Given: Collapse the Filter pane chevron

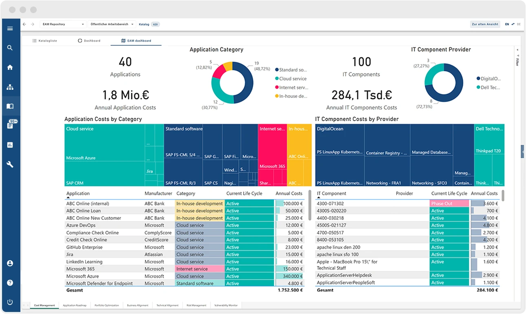Looking at the screenshot, I should (x=517, y=50).
